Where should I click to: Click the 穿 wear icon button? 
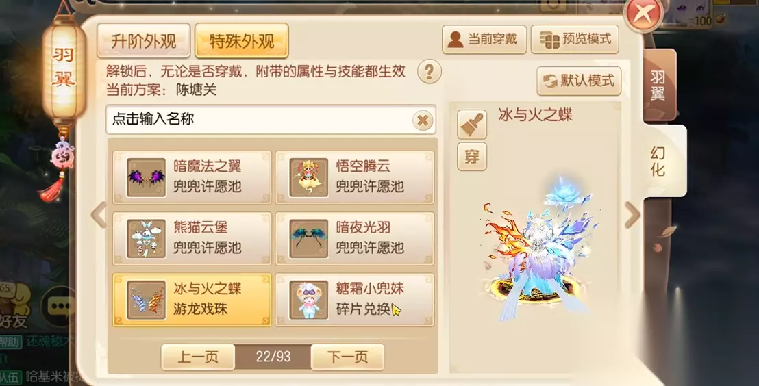pos(472,157)
